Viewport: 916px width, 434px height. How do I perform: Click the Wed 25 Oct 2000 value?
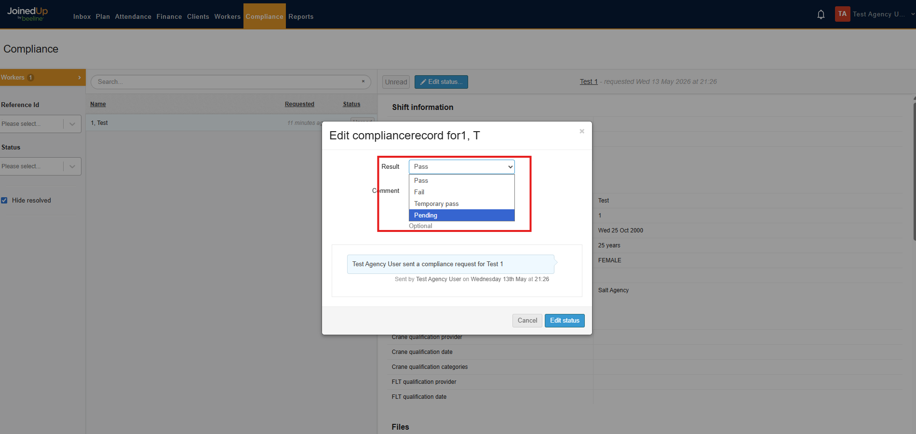pyautogui.click(x=620, y=231)
